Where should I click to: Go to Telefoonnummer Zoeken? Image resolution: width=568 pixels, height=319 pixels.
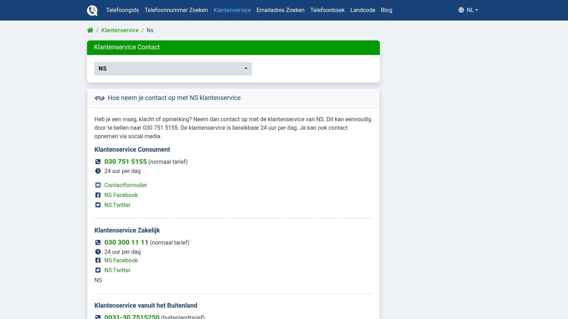coord(176,10)
